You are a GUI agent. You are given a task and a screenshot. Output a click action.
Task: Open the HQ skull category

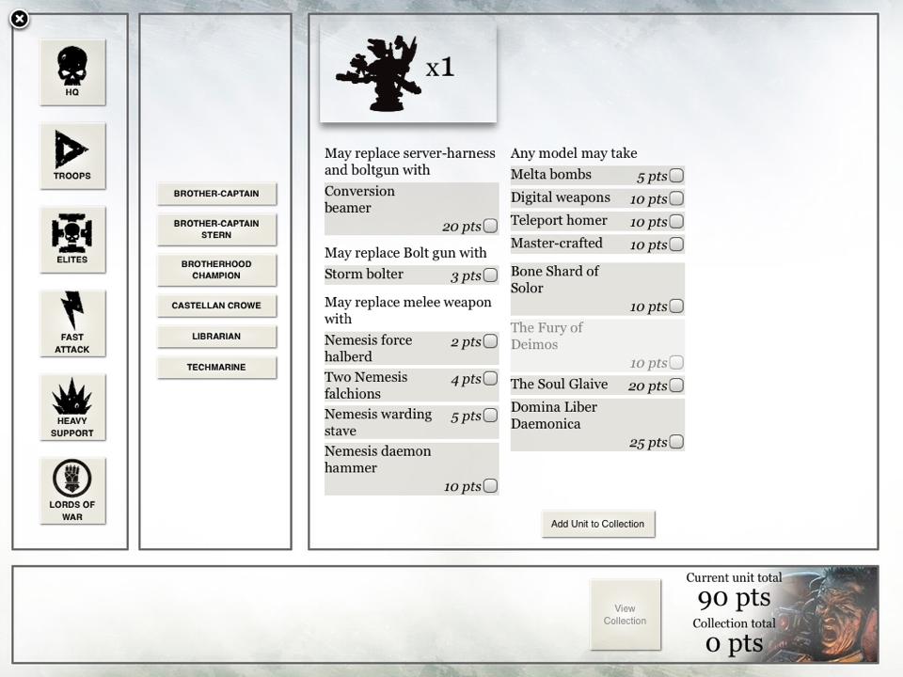point(72,72)
